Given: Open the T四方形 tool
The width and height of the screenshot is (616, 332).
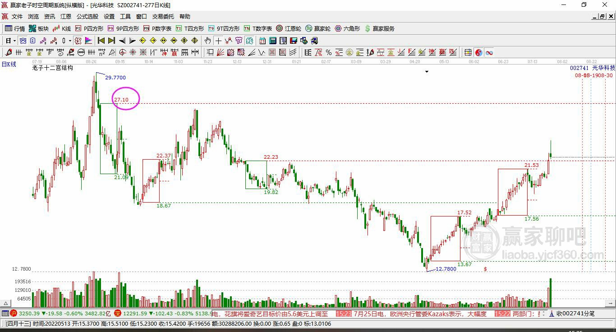Looking at the screenshot, I should (190, 28).
